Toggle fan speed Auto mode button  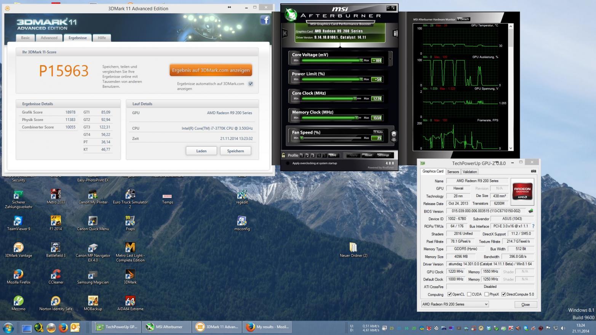pyautogui.click(x=378, y=132)
